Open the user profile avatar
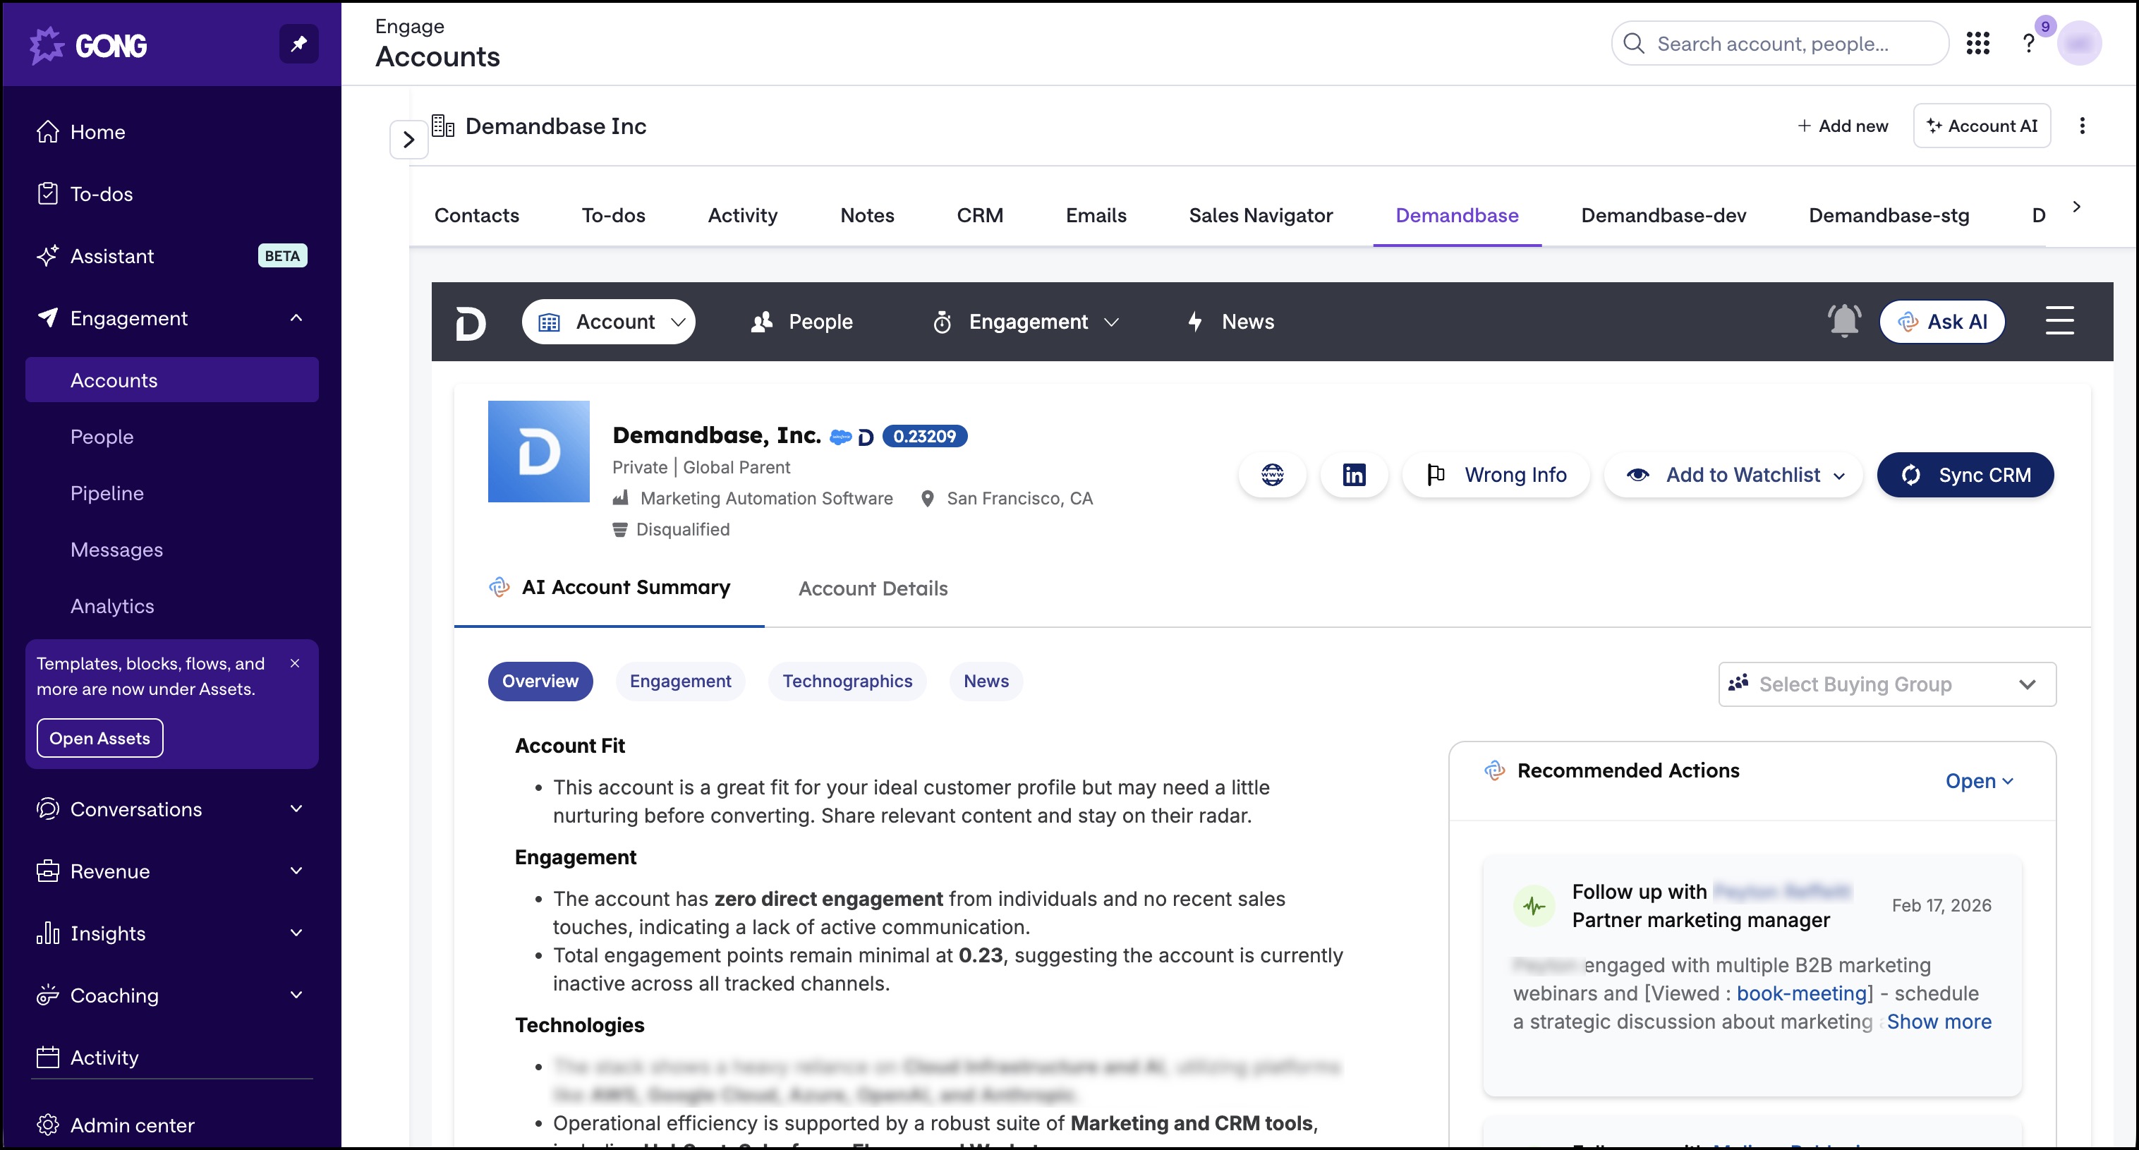 click(2079, 43)
